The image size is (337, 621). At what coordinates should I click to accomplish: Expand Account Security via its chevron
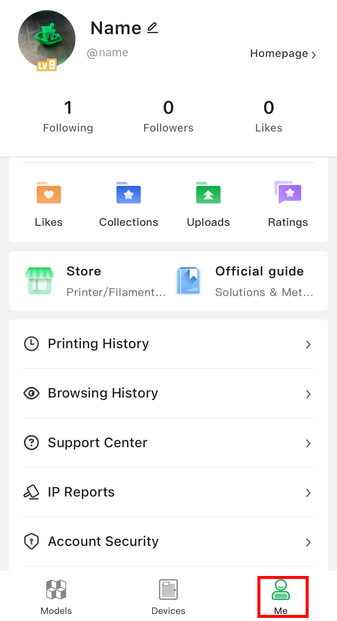tap(308, 542)
